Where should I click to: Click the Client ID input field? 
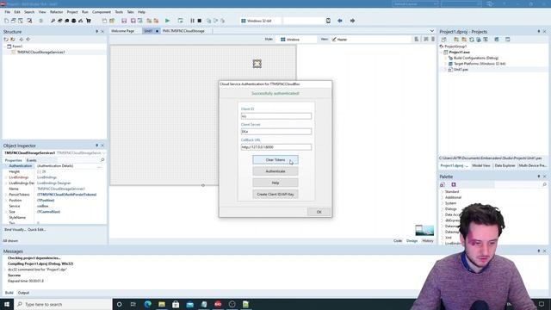[x=276, y=116]
